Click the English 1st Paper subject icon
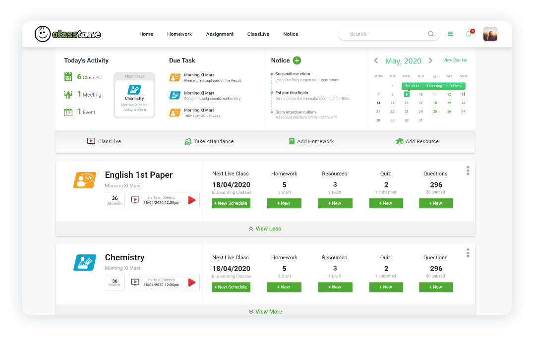534x339 pixels. 85,180
